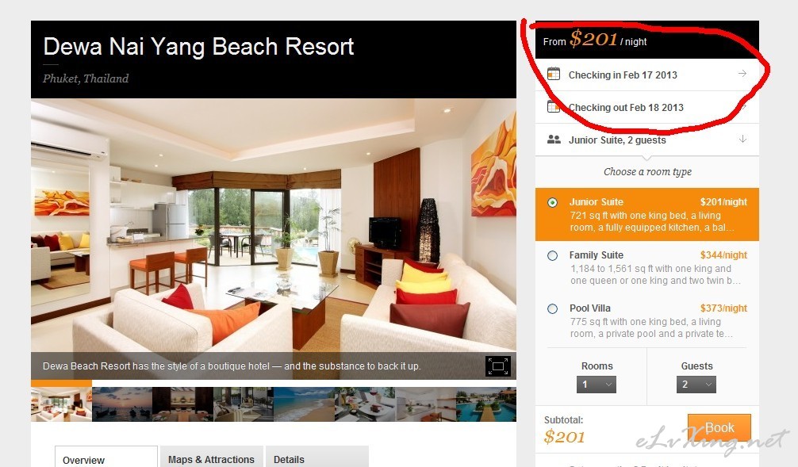Select the resort pool thumbnail
This screenshot has height=467, width=798.
(486, 404)
